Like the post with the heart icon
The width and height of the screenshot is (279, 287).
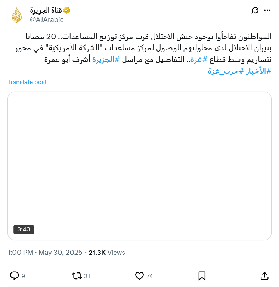tap(139, 276)
